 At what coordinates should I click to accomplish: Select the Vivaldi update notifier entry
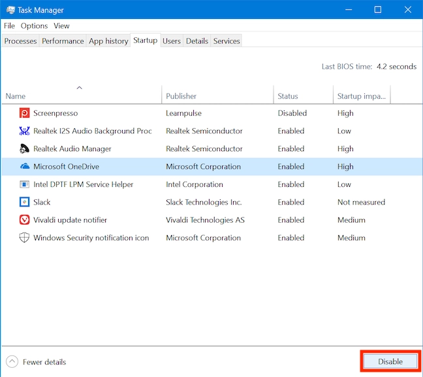(x=70, y=220)
